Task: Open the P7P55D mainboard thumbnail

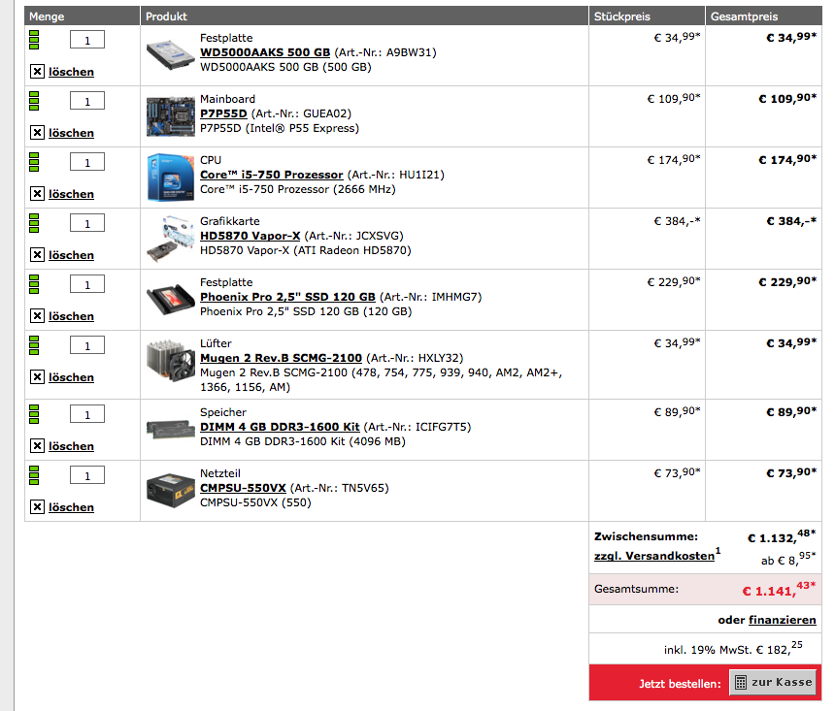Action: pyautogui.click(x=171, y=116)
